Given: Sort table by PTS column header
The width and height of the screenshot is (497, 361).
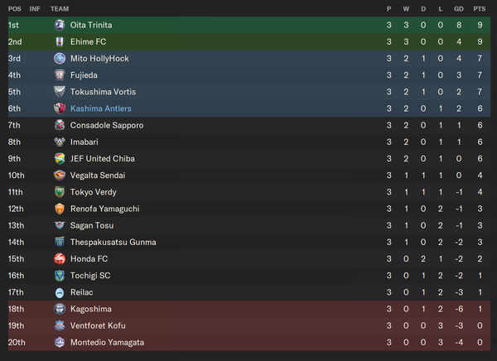Looking at the screenshot, I should [x=479, y=8].
